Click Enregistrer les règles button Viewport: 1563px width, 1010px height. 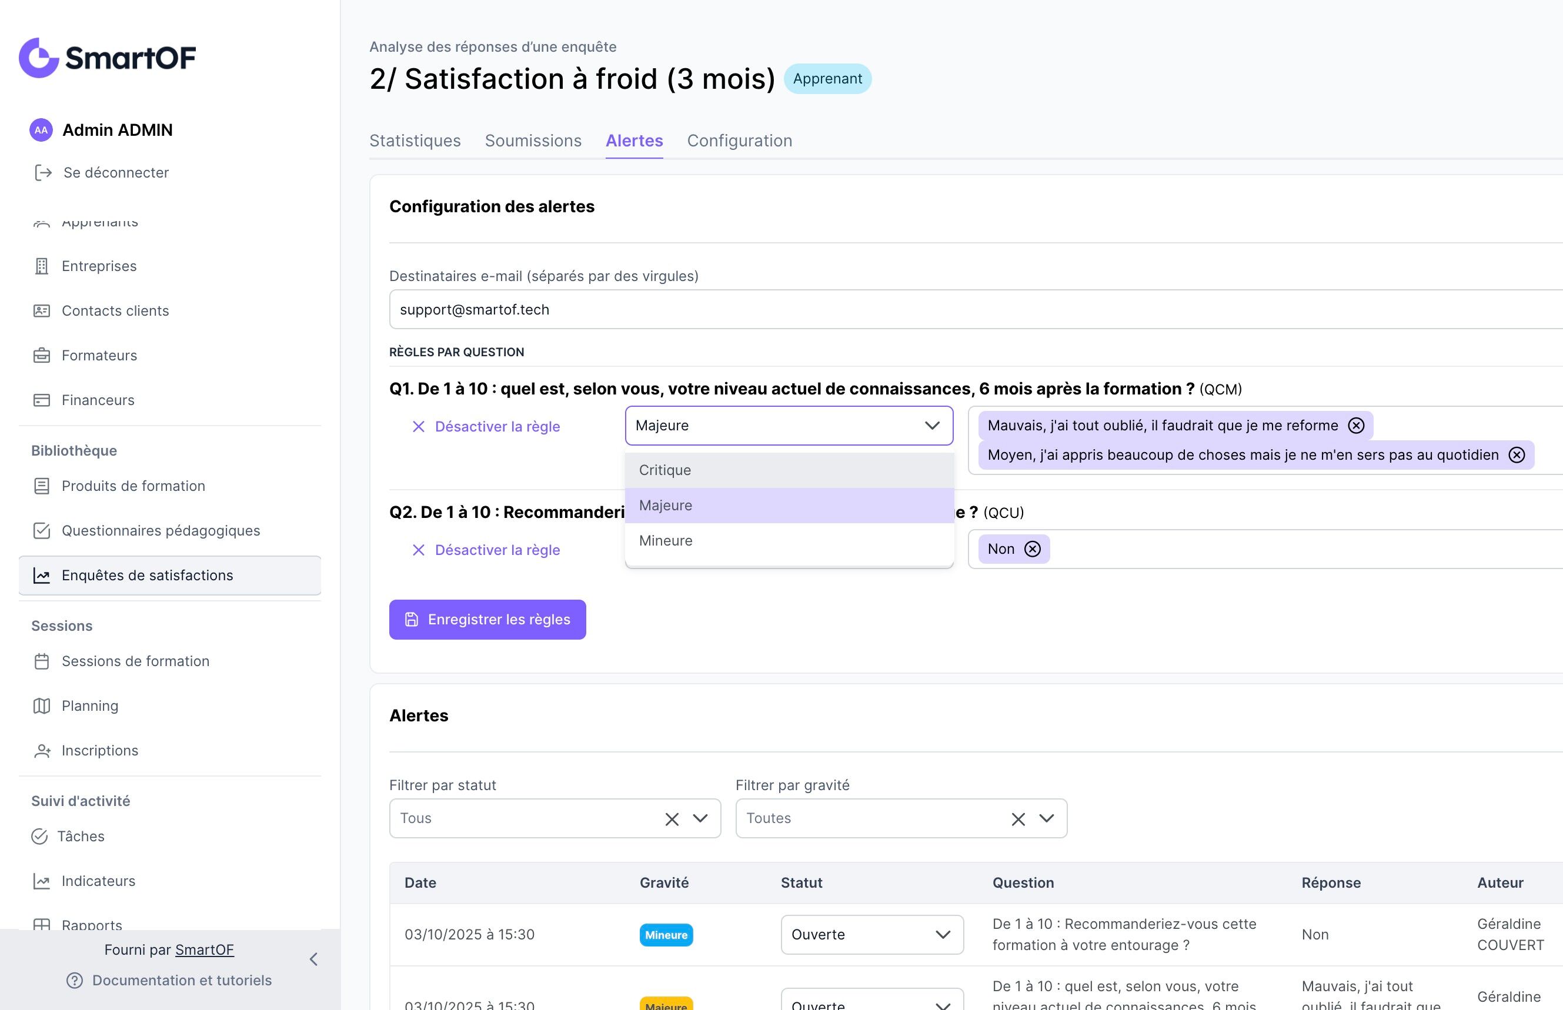point(487,620)
